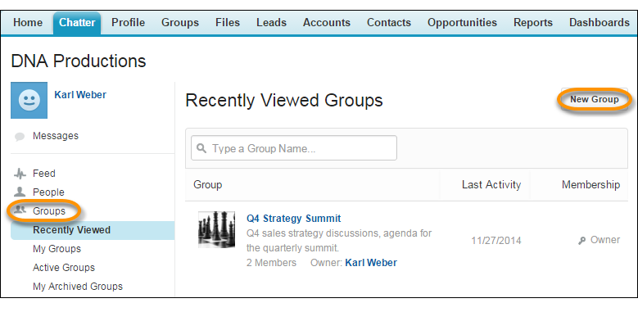
Task: Open the People link in sidebar
Action: pyautogui.click(x=48, y=192)
